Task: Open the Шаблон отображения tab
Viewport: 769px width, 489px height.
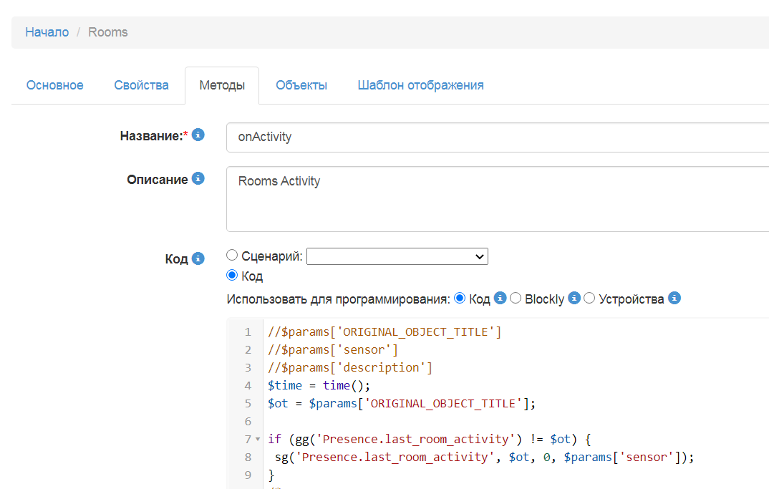Action: [x=420, y=85]
